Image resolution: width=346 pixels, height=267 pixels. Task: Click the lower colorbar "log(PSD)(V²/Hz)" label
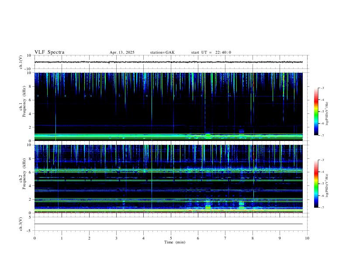pyautogui.click(x=327, y=185)
